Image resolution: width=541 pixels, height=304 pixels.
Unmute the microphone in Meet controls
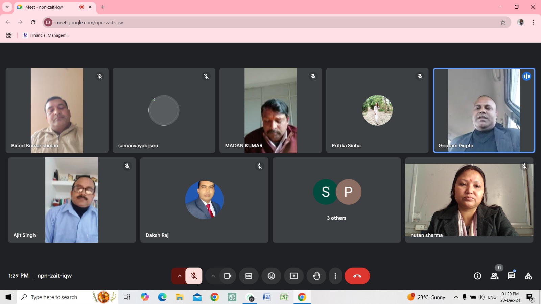[194, 276]
